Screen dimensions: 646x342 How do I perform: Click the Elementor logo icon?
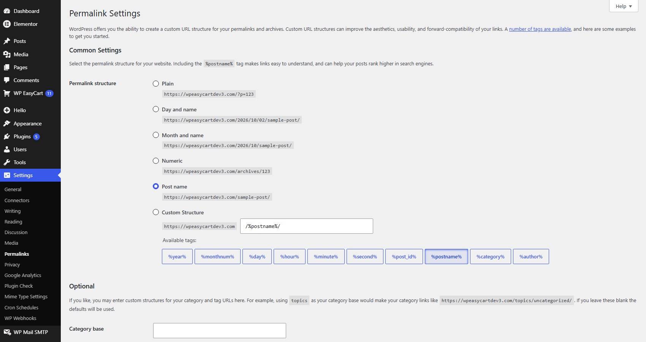click(7, 24)
